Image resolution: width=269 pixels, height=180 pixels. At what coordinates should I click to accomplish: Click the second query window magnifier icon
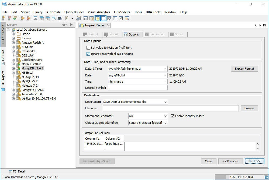click(x=42, y=18)
